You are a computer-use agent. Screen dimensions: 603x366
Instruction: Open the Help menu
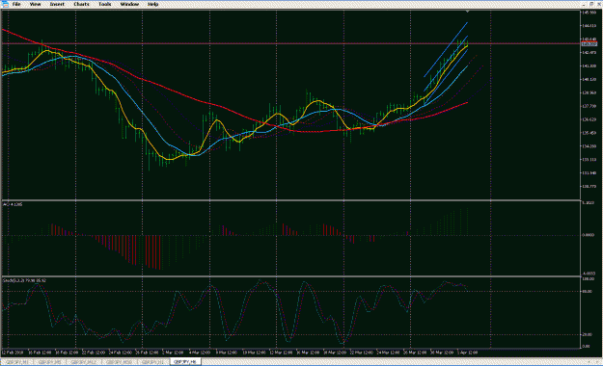(x=152, y=4)
